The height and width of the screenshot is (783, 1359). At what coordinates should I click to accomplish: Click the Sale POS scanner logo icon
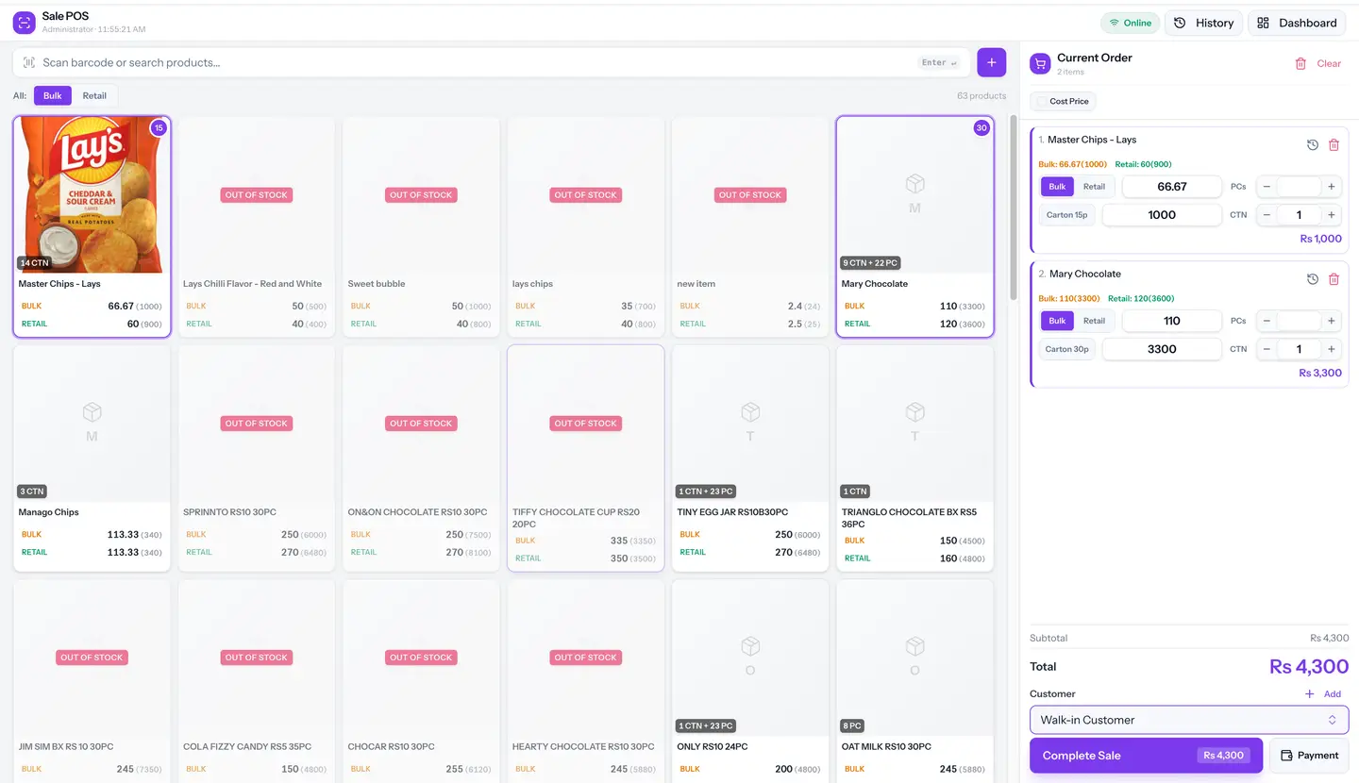coord(24,23)
